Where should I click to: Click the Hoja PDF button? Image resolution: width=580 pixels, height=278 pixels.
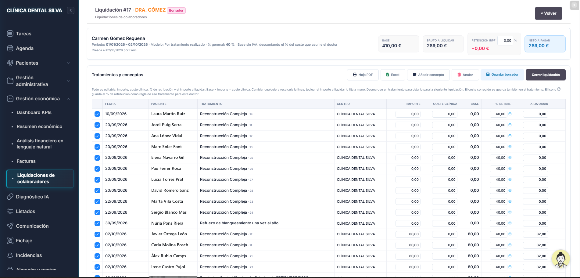click(363, 75)
